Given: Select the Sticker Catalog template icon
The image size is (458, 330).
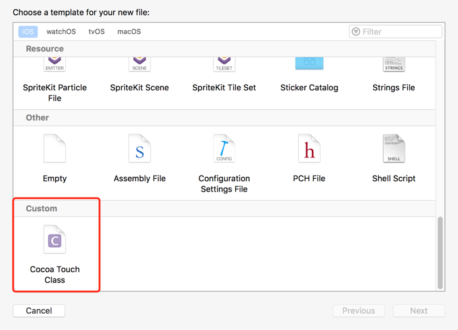Looking at the screenshot, I should tap(309, 63).
